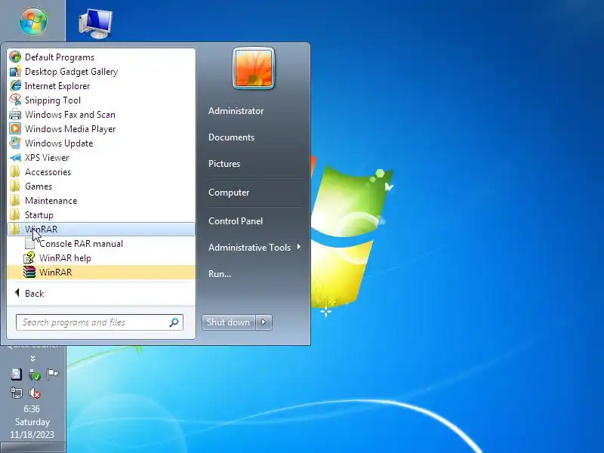Open Windows Fax and Scan
The image size is (604, 453).
click(x=101, y=115)
